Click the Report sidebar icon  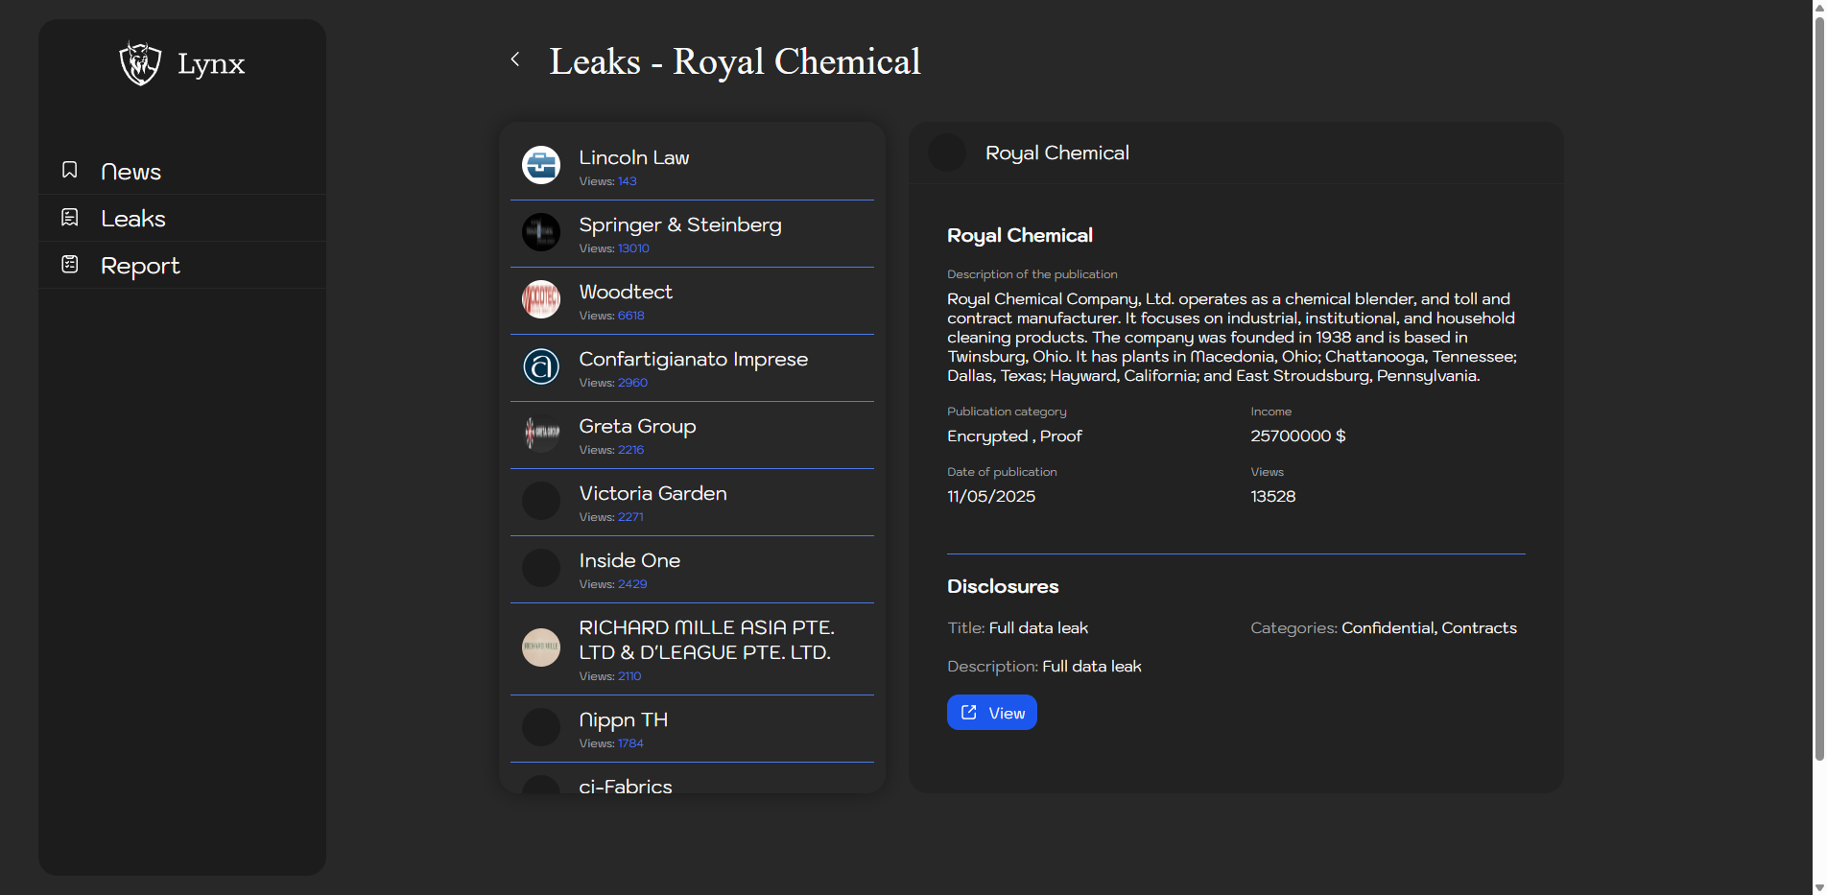[x=70, y=265]
